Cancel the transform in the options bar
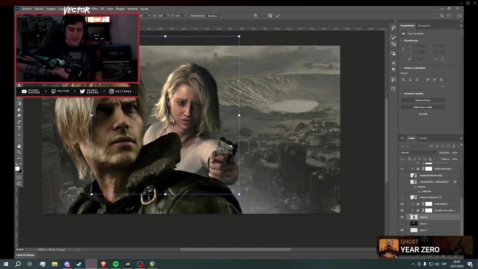Screen dimensions: 478x269 (270, 16)
